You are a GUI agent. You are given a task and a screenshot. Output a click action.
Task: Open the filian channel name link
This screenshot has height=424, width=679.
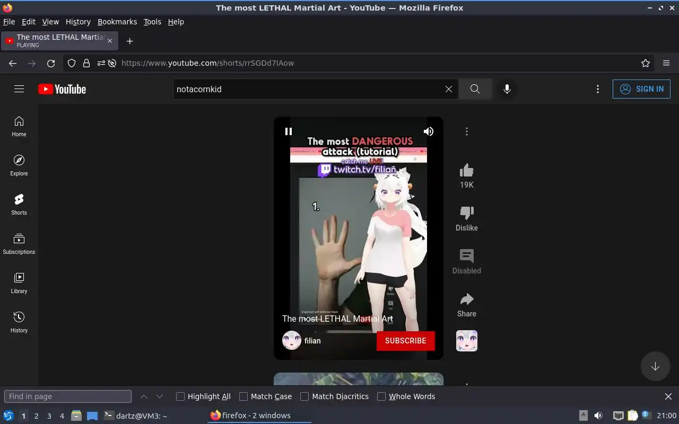pyautogui.click(x=312, y=341)
